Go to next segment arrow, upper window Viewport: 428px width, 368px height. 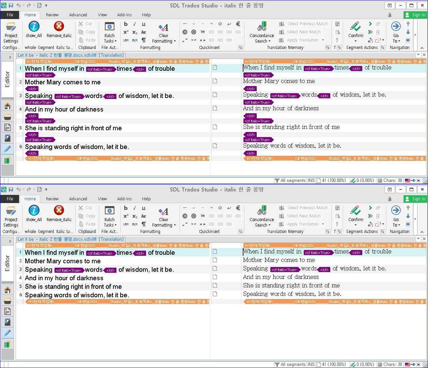click(408, 32)
